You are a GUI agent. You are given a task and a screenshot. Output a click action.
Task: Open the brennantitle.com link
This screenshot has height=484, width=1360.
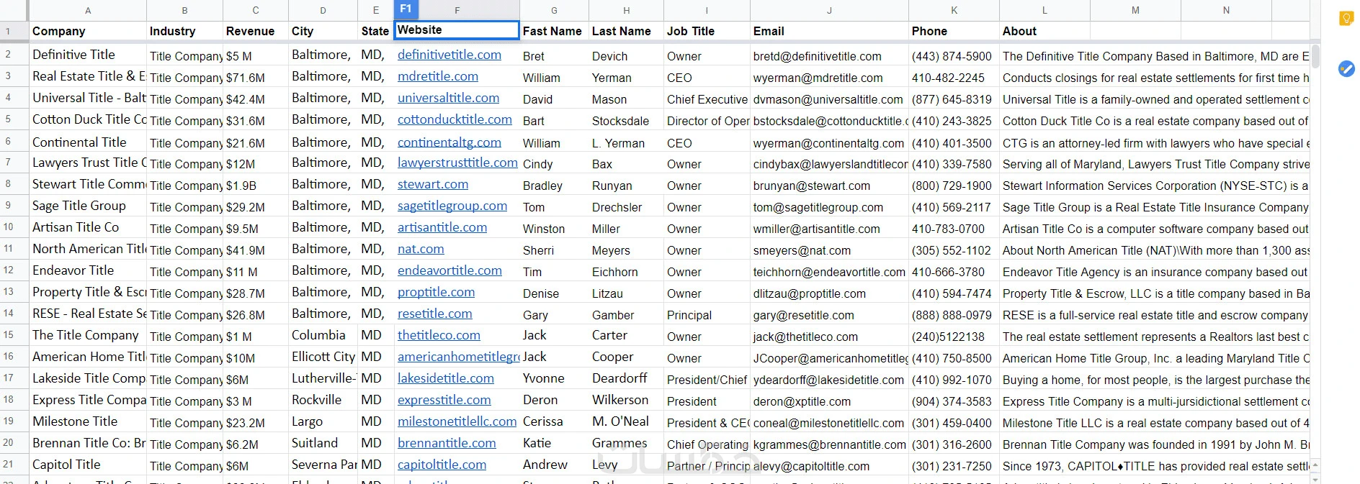[447, 443]
